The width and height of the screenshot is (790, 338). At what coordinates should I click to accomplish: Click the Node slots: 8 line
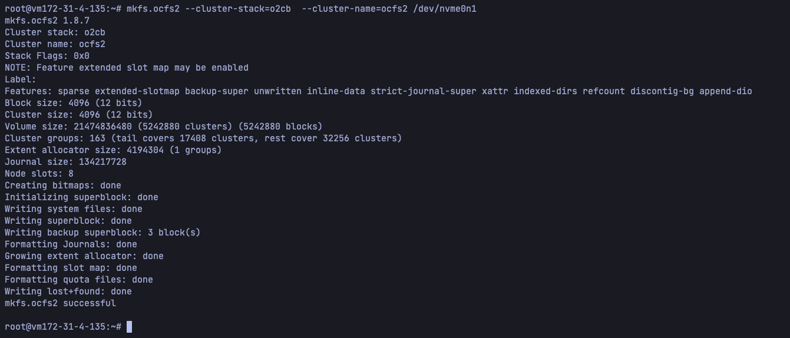pyautogui.click(x=39, y=174)
